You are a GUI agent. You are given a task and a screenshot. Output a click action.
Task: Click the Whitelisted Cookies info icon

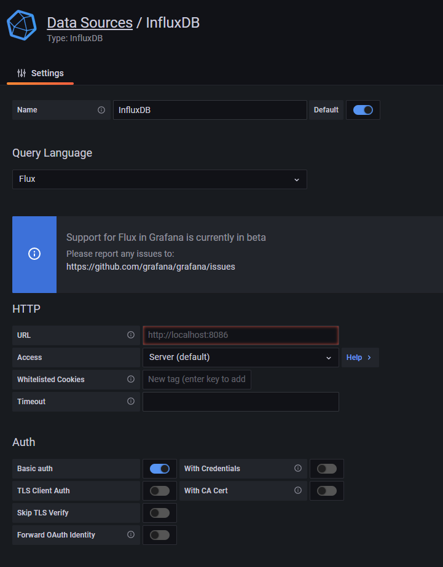coord(130,379)
